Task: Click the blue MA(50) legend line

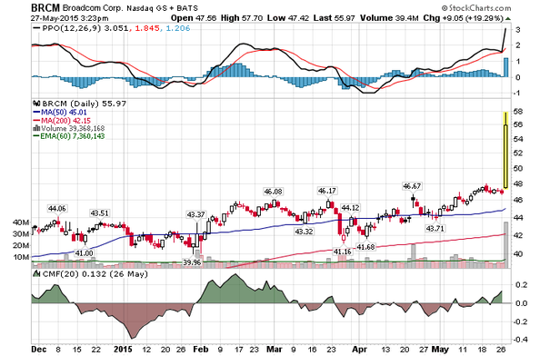Action: (x=36, y=112)
